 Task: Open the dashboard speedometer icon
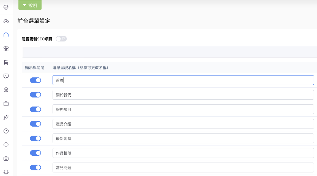[x=6, y=21]
